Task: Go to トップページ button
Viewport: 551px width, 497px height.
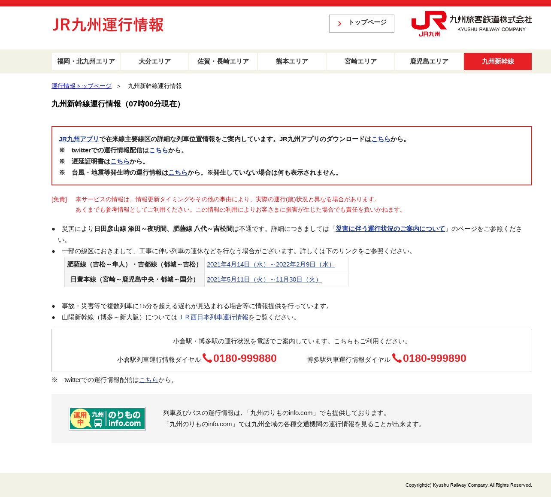Action: coord(362,24)
